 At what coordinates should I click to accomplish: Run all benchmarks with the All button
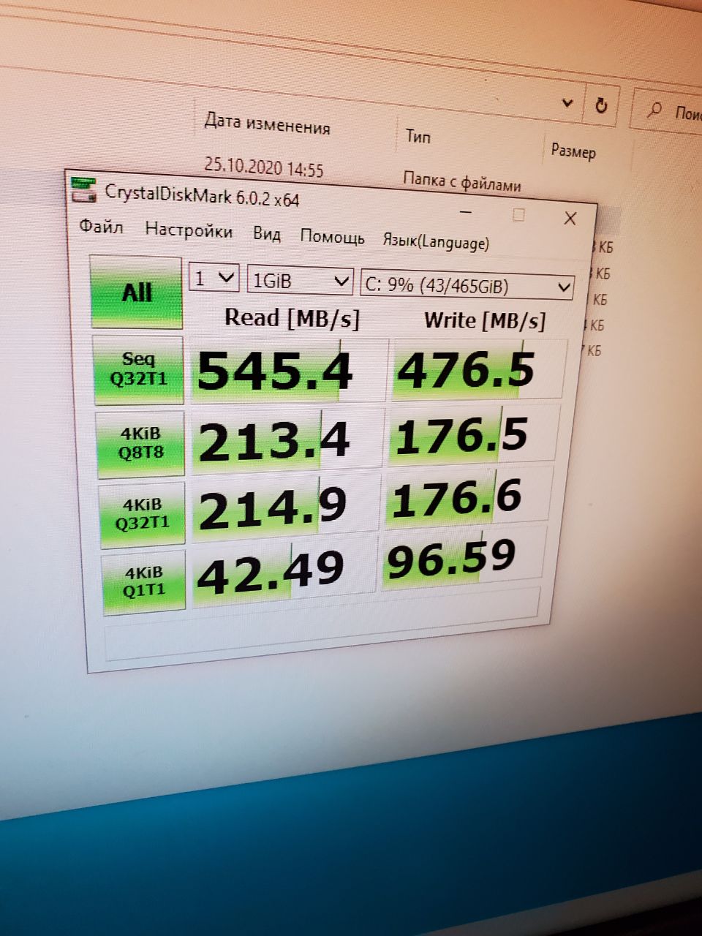tap(136, 292)
